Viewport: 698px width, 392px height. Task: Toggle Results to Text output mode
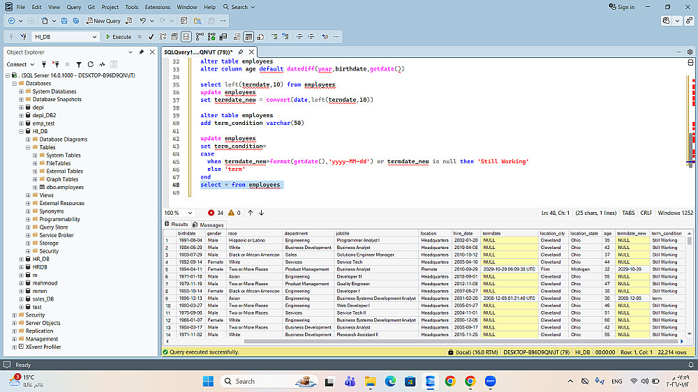pos(237,36)
